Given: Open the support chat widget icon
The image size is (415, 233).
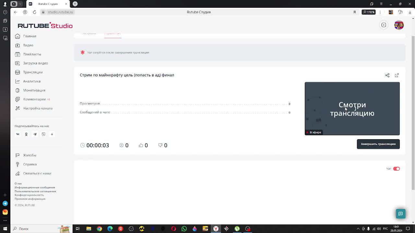Looking at the screenshot, I should pos(400,214).
